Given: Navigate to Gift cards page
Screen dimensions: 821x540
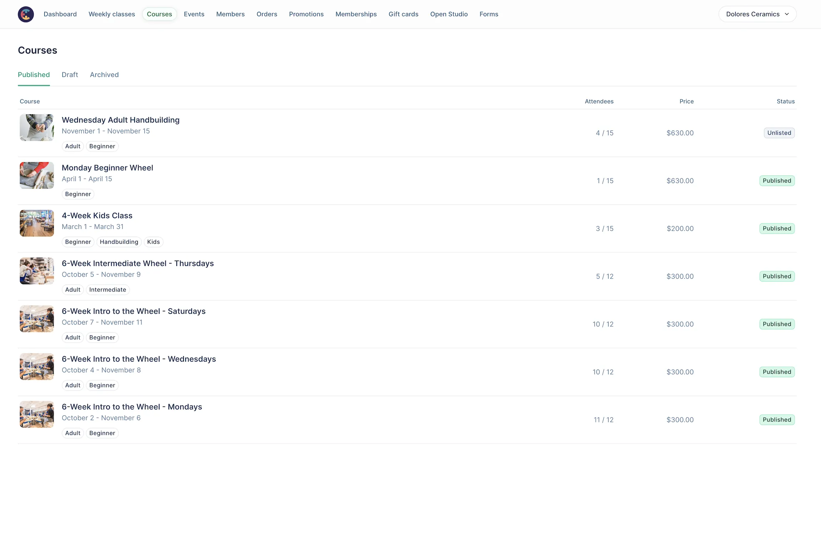Looking at the screenshot, I should point(403,14).
